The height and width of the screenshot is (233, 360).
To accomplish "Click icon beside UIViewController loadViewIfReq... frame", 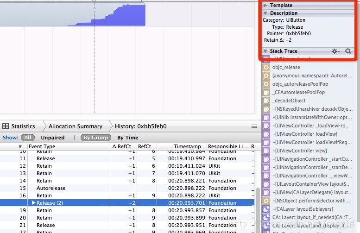I will pyautogui.click(x=266, y=142).
